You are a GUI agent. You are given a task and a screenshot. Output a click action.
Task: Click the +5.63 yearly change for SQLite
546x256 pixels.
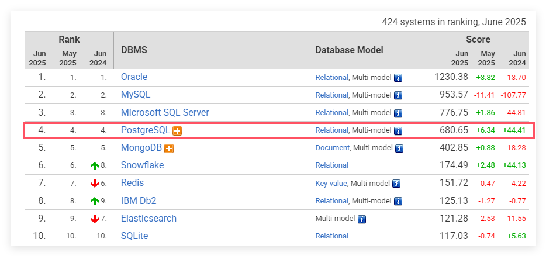(516, 237)
